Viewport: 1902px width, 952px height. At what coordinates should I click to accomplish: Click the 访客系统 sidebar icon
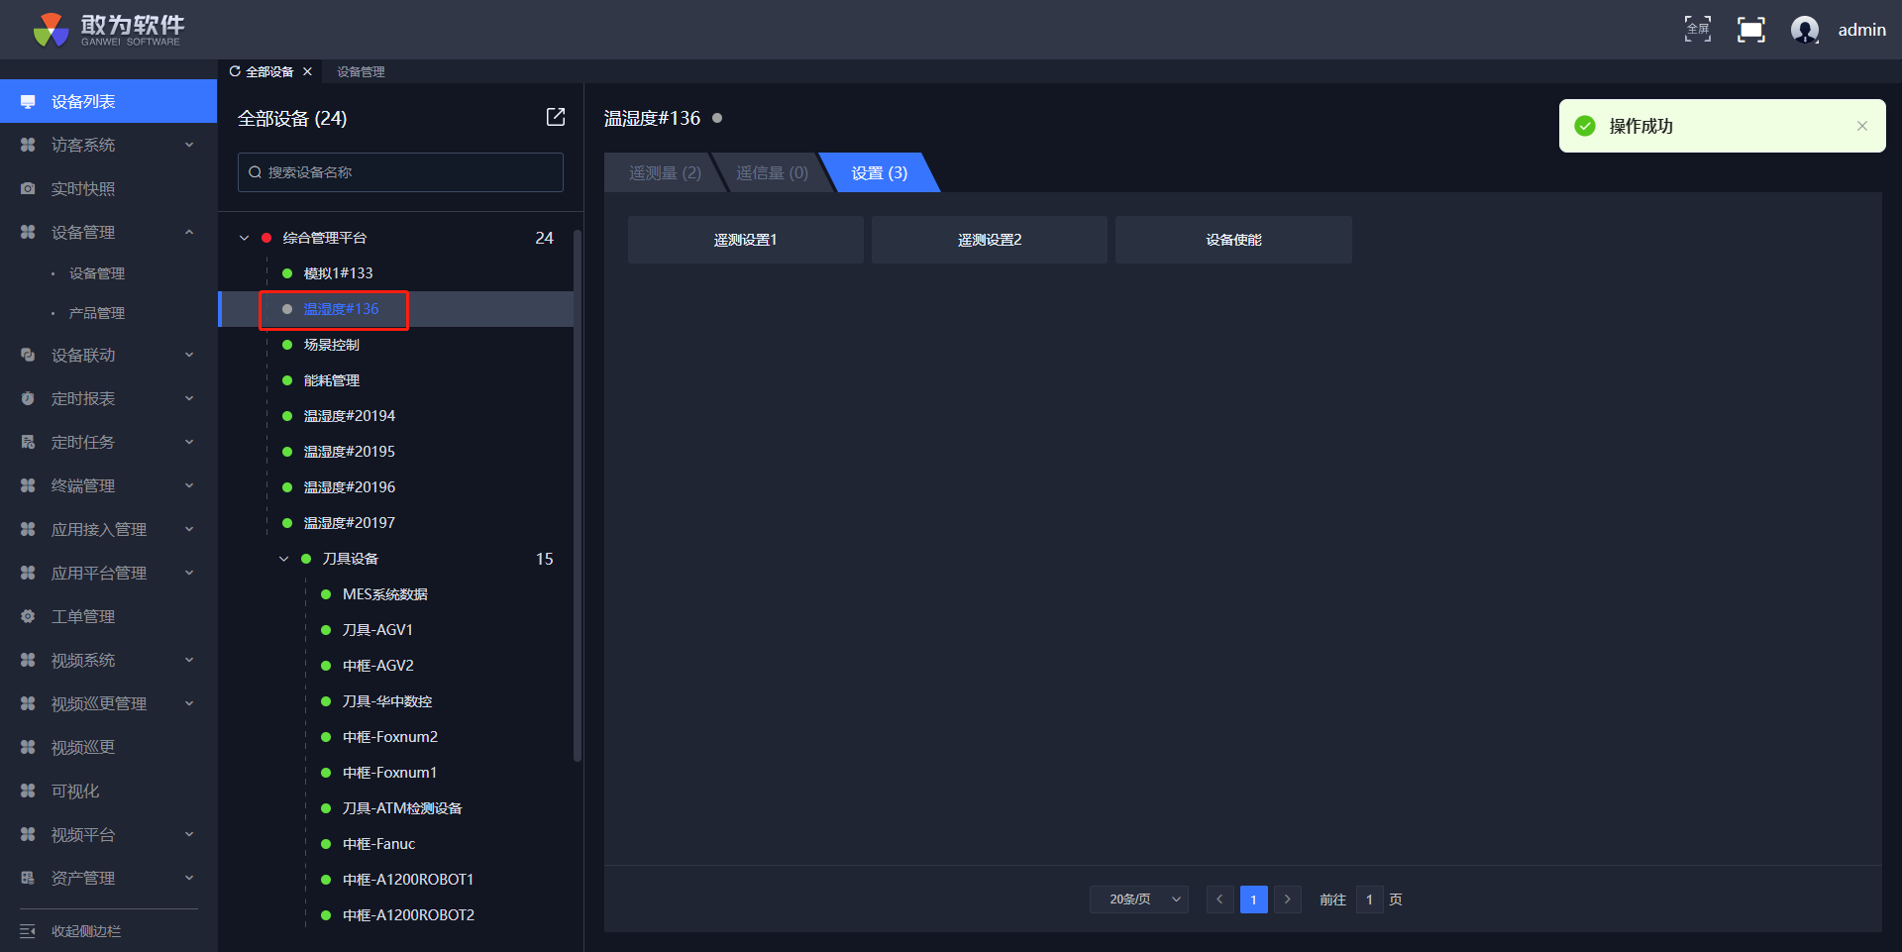click(x=28, y=145)
